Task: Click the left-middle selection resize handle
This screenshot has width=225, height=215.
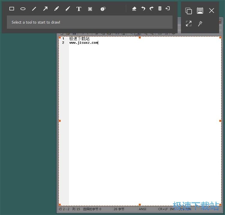Action: click(60, 121)
